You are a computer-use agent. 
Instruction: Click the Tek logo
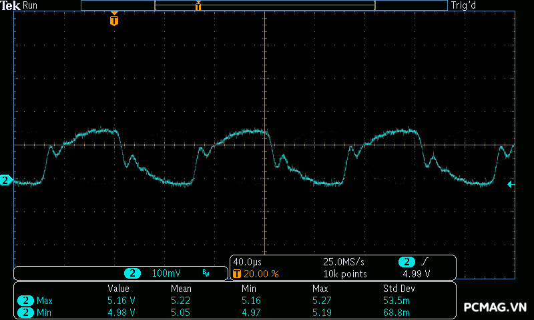click(x=11, y=5)
